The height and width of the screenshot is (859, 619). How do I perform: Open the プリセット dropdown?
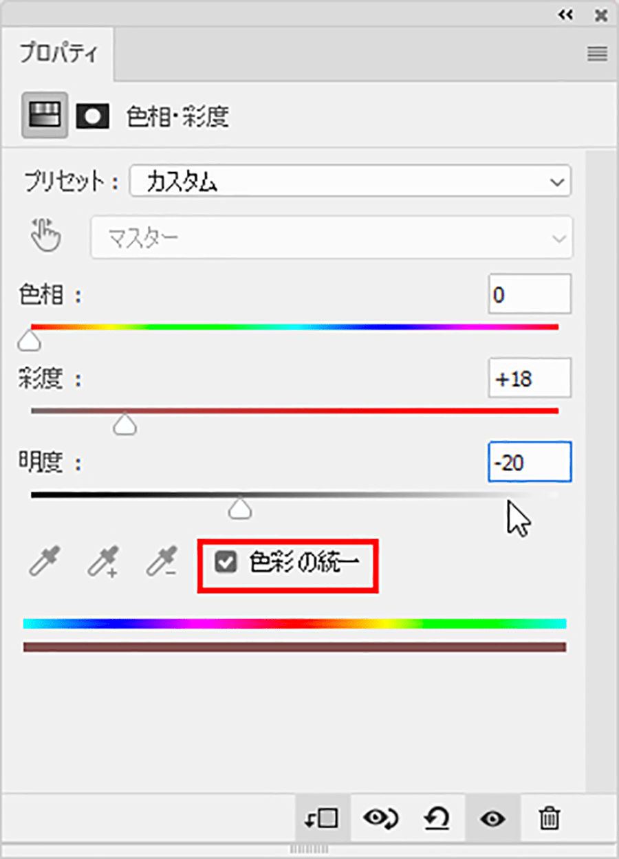pyautogui.click(x=351, y=182)
